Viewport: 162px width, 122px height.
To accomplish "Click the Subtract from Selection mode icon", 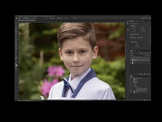I will [x=27, y=18].
